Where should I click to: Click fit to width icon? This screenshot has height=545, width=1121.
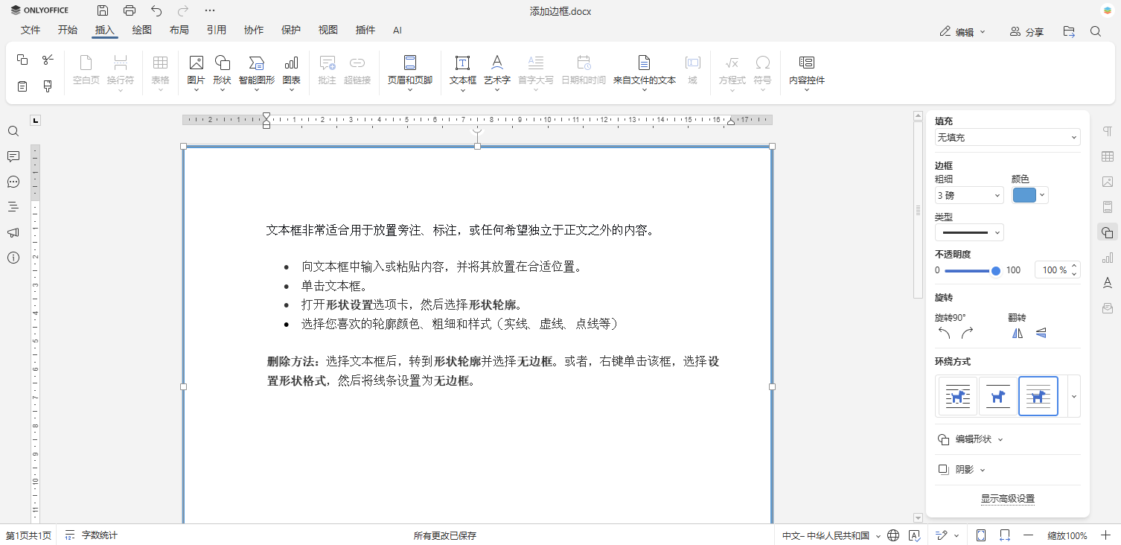(1005, 535)
